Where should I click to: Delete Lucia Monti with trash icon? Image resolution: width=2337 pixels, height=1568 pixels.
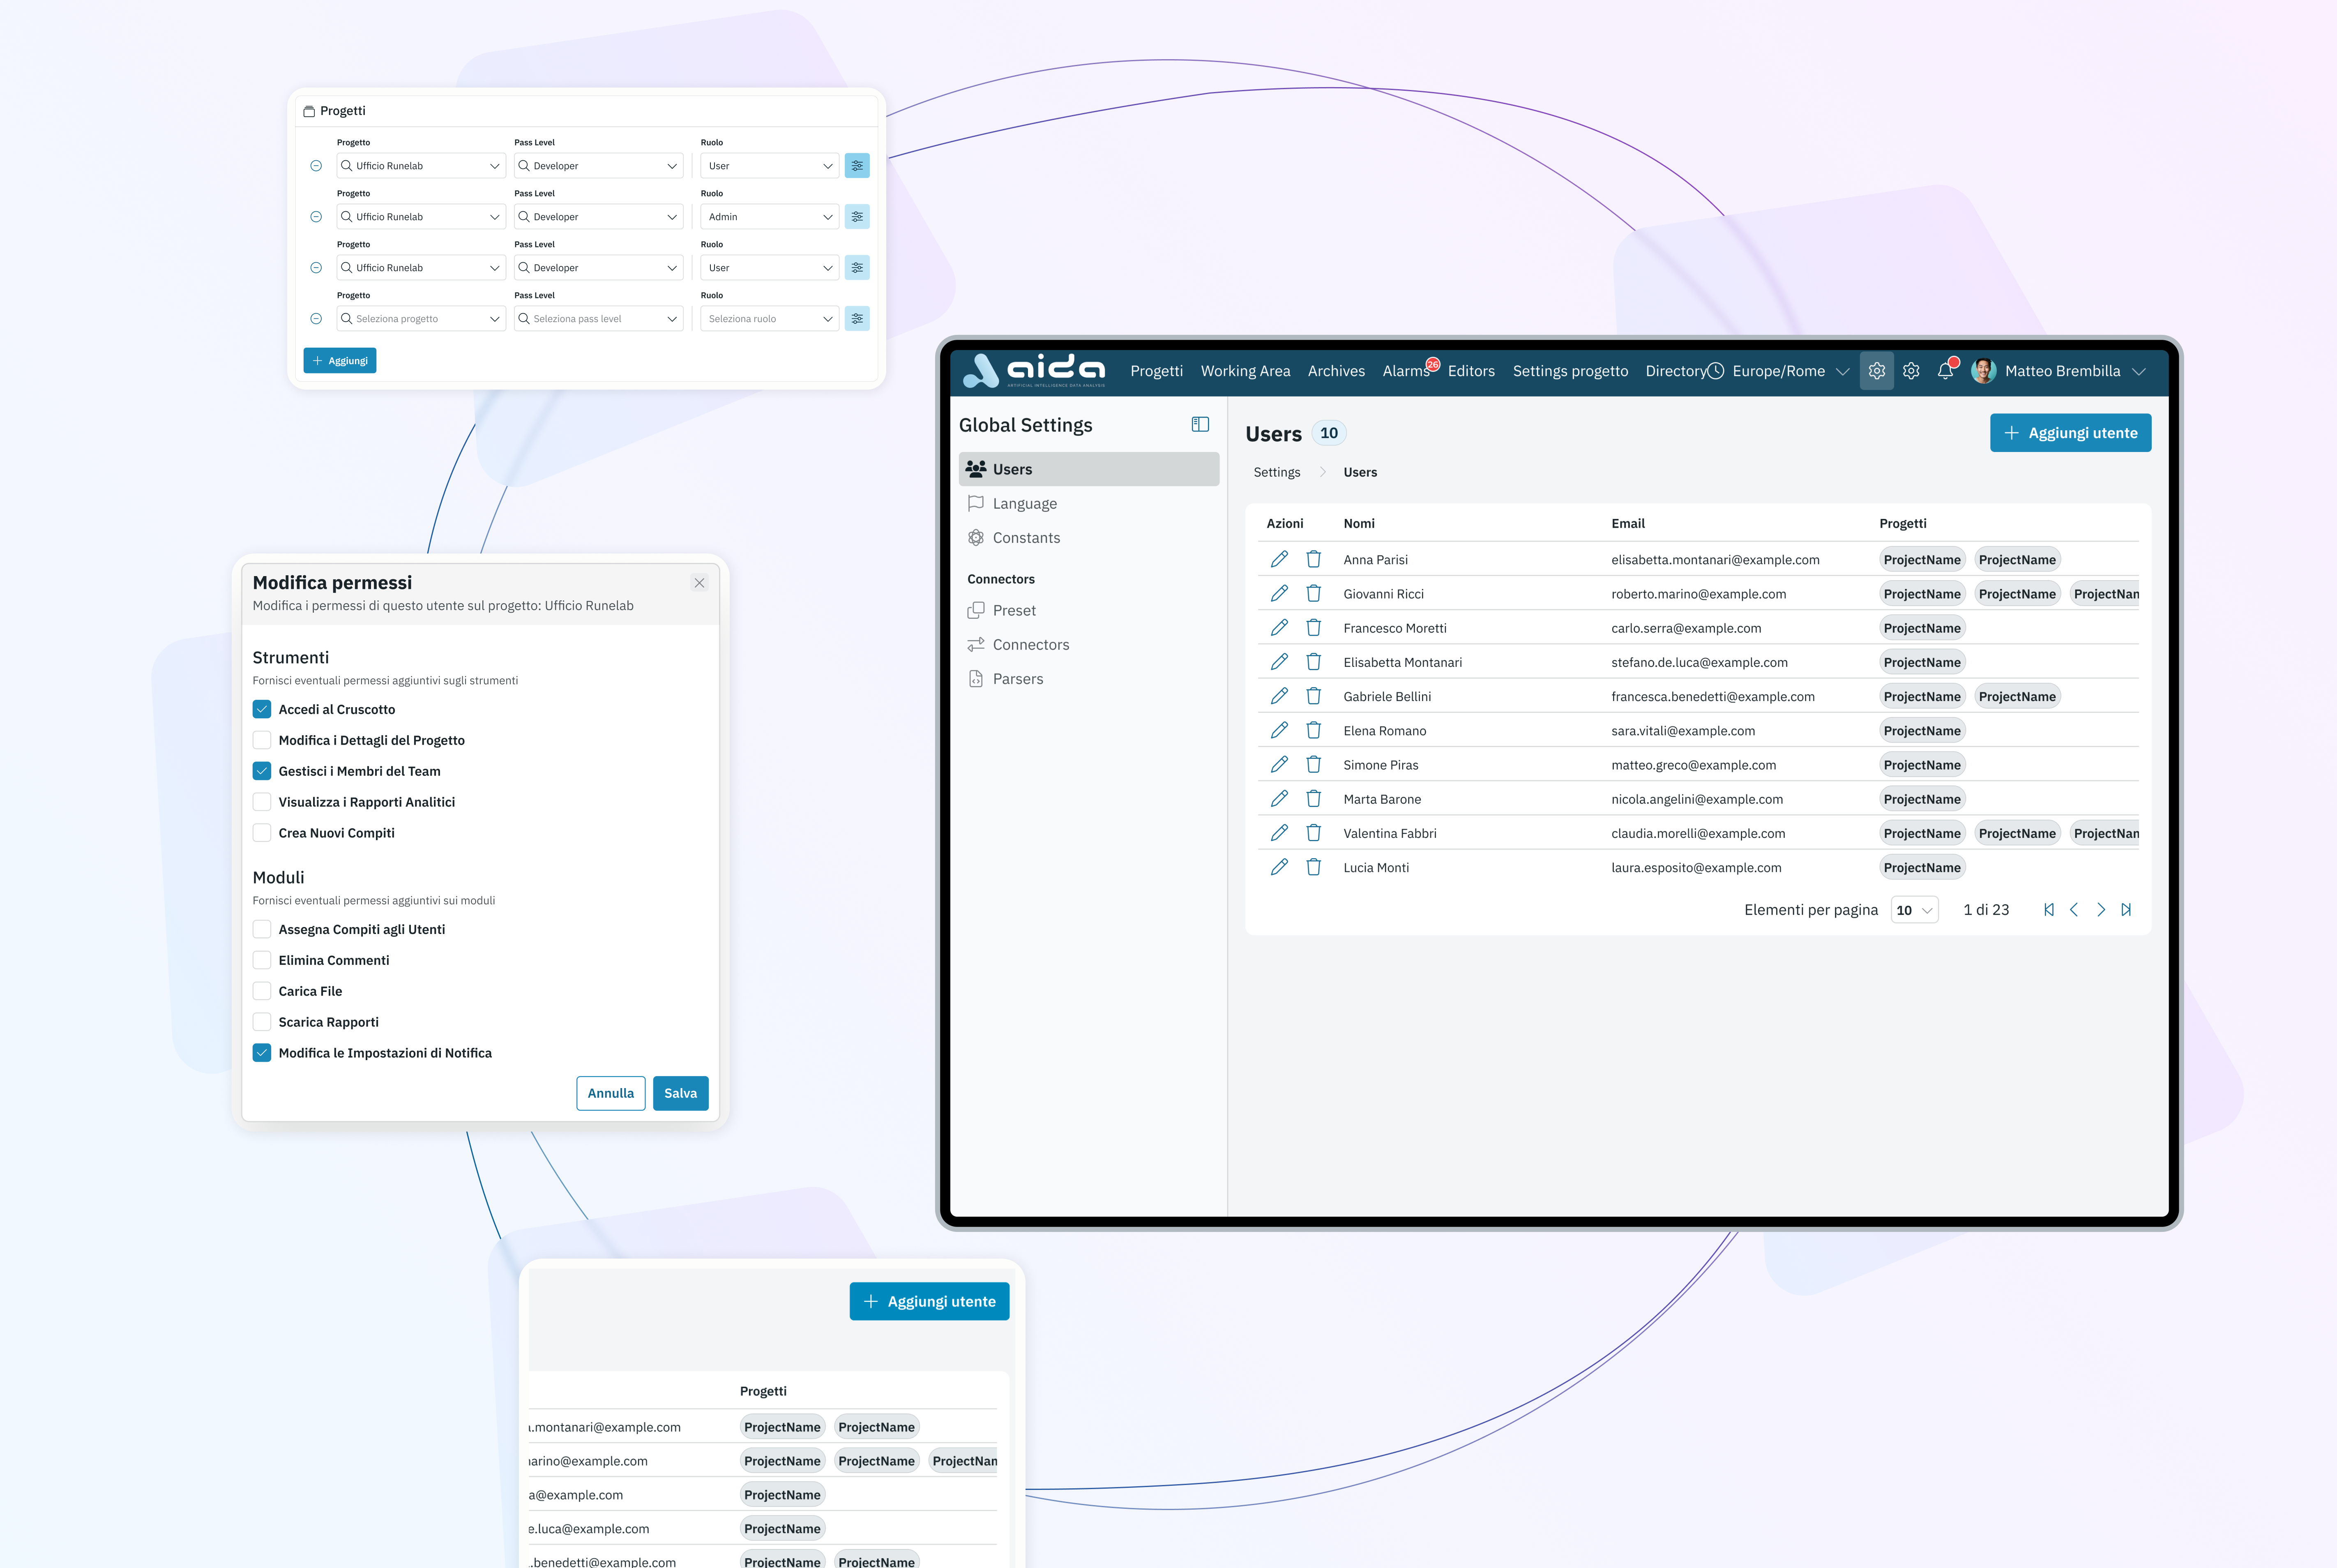[x=1314, y=867]
